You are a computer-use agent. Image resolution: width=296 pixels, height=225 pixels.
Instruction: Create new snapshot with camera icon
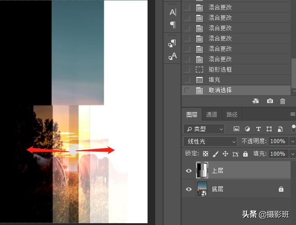(270, 101)
